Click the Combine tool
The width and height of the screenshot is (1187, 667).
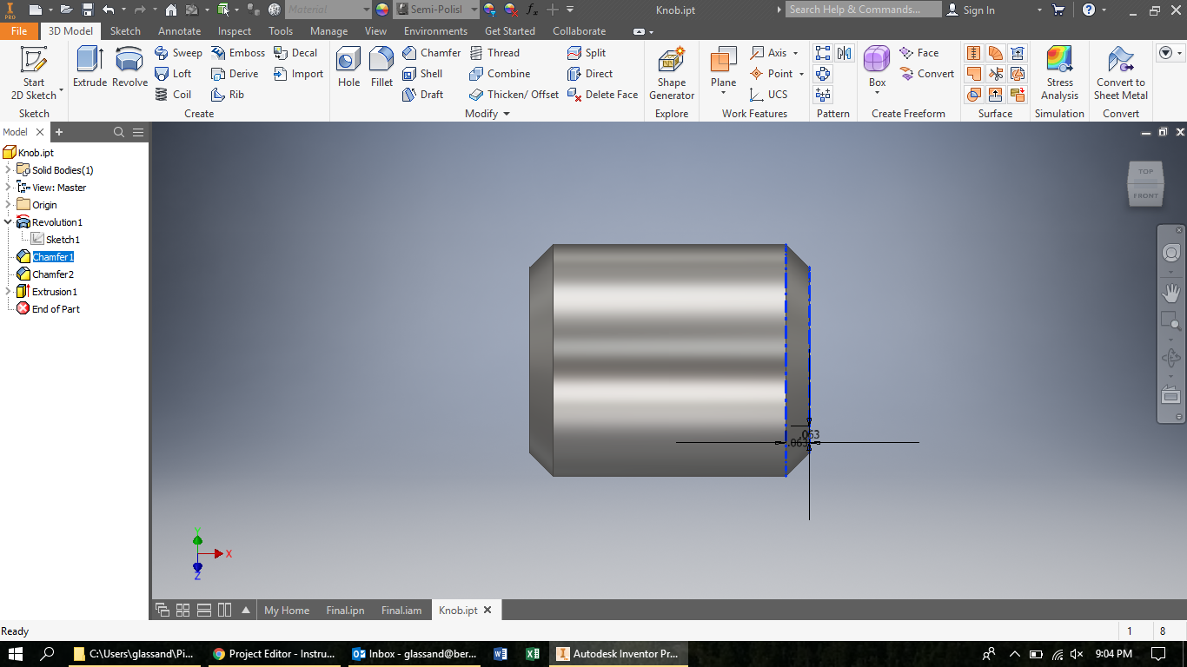pyautogui.click(x=500, y=74)
